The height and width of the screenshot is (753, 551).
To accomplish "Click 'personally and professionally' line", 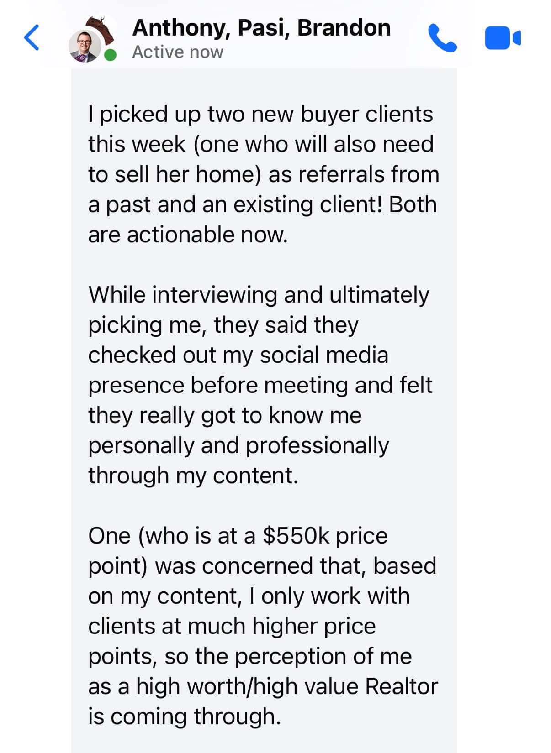I will (238, 445).
